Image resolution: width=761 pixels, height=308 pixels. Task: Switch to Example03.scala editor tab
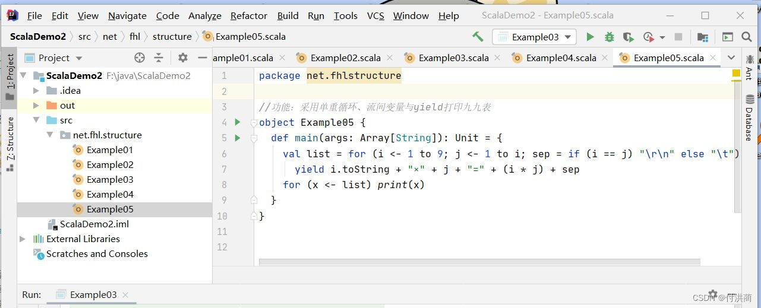pos(453,58)
